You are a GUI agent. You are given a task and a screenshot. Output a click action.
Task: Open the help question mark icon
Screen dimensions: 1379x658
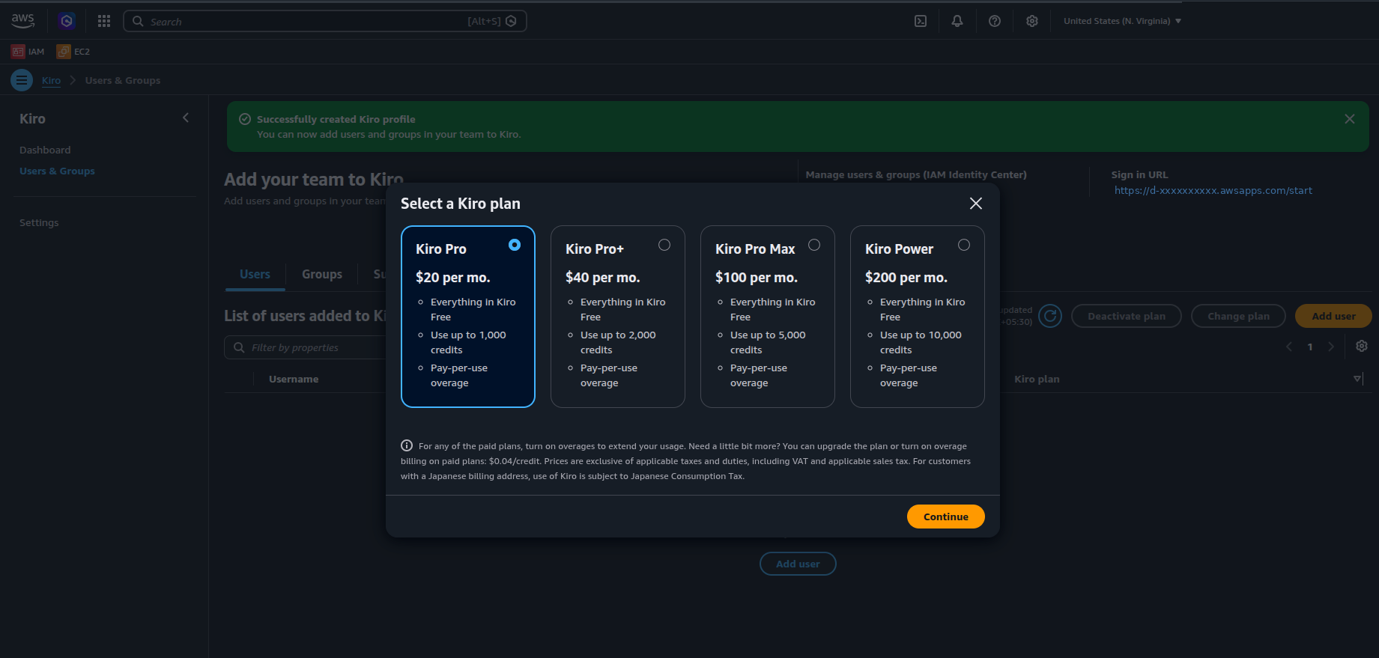coord(995,21)
